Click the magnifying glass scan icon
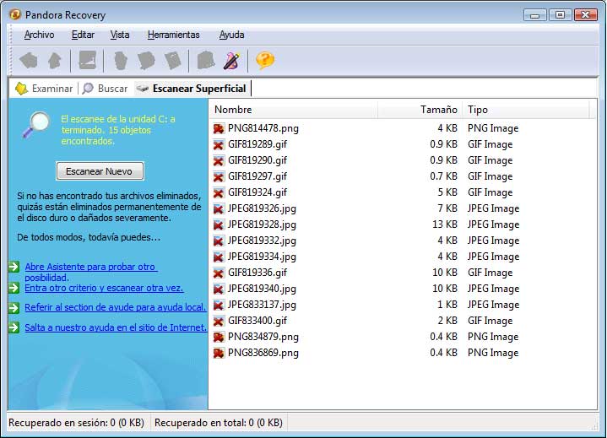This screenshot has height=438, width=607. point(35,125)
